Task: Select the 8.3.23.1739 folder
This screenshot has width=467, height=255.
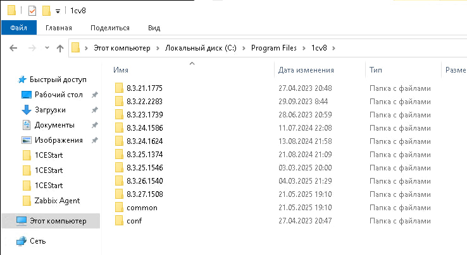Action: click(x=144, y=114)
